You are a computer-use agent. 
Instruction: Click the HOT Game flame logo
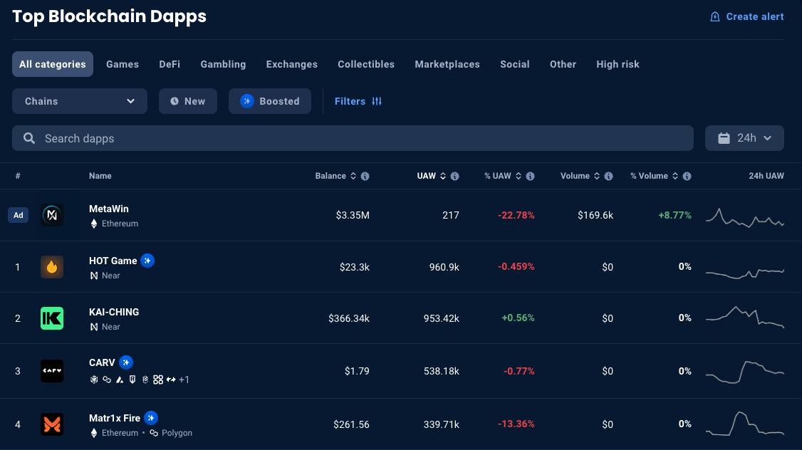(52, 267)
